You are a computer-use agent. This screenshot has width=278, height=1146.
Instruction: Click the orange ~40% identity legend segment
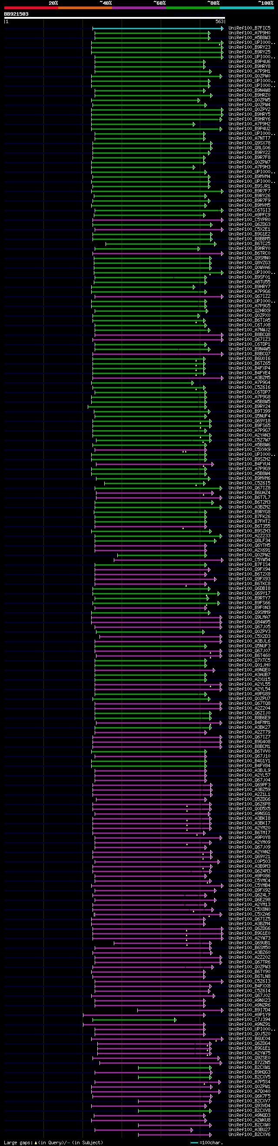click(85, 7)
